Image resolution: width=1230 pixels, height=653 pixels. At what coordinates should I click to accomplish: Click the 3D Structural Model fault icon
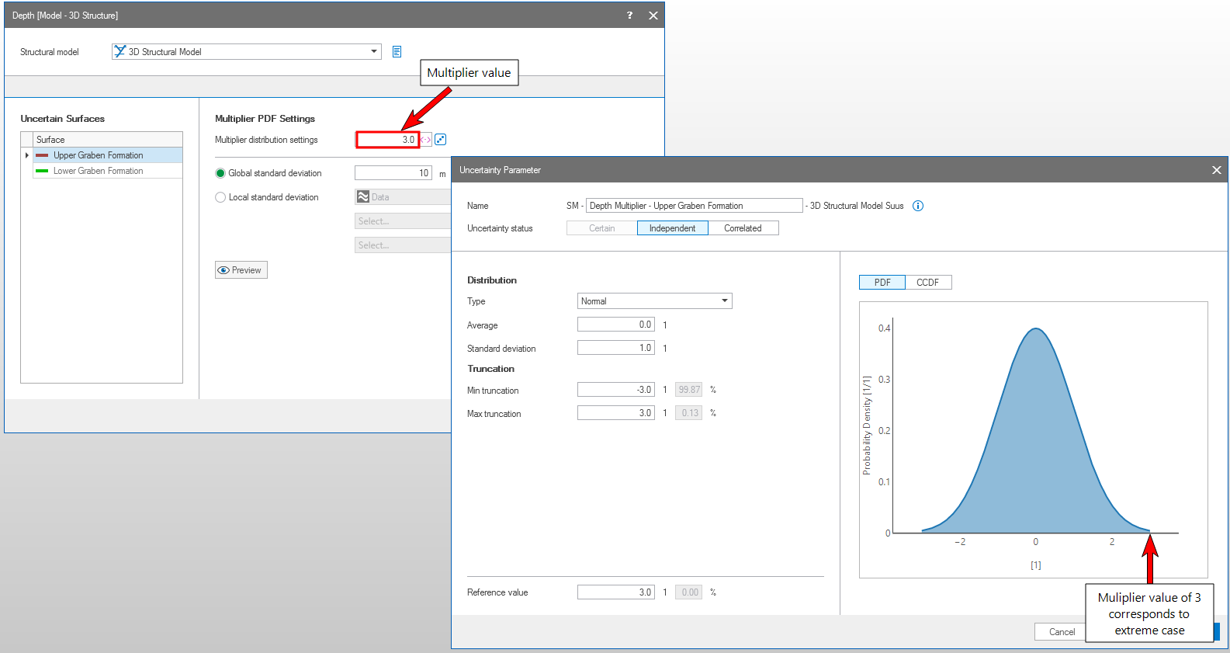[120, 52]
